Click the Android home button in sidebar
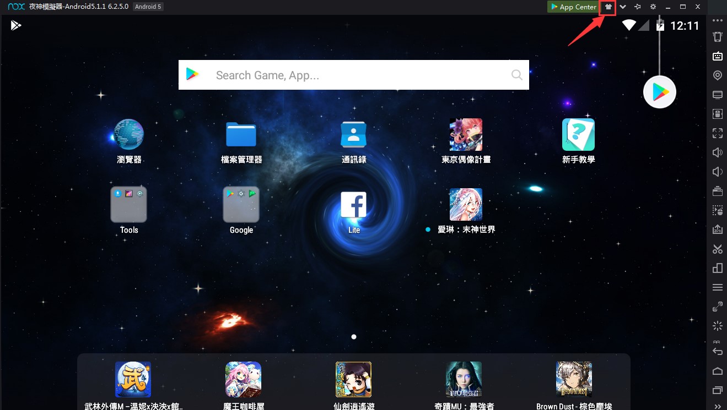Image resolution: width=727 pixels, height=410 pixels. (x=718, y=371)
